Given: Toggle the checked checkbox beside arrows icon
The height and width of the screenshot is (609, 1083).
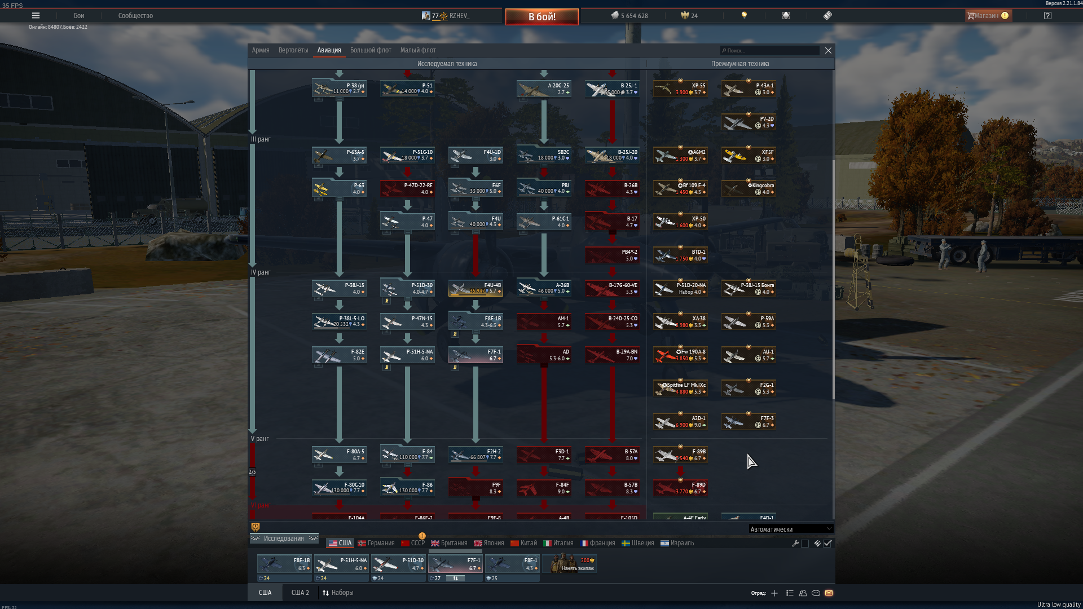Looking at the screenshot, I should pos(827,544).
